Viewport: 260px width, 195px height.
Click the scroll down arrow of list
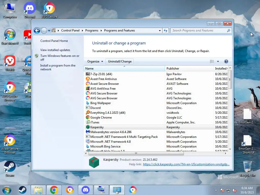(230, 149)
